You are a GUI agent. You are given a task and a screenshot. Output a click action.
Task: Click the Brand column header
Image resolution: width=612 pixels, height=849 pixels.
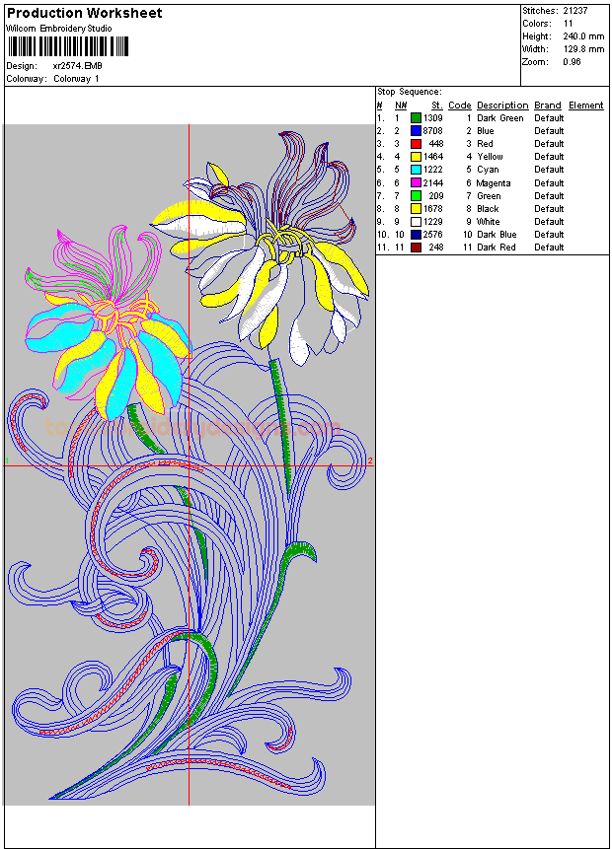point(547,106)
